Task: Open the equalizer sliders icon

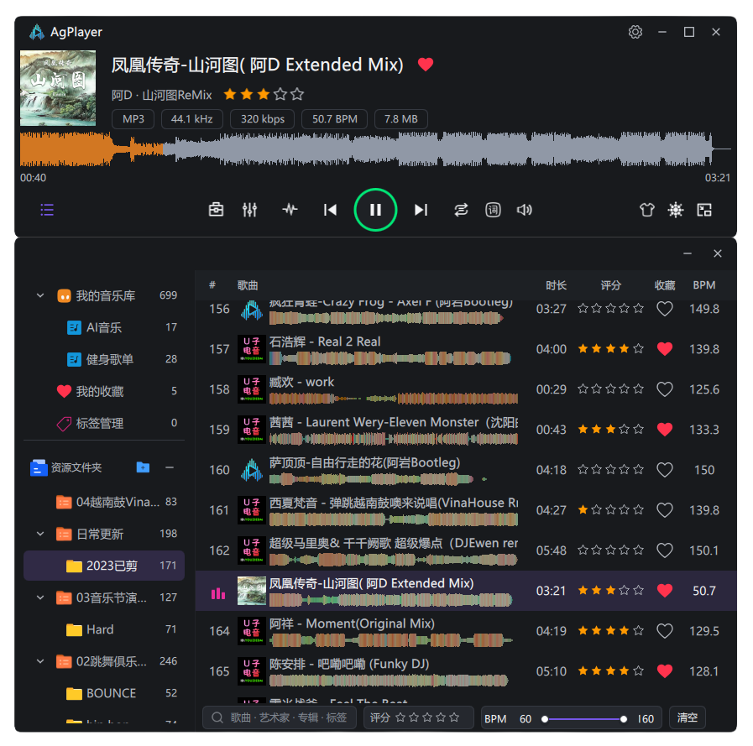Action: (x=249, y=210)
